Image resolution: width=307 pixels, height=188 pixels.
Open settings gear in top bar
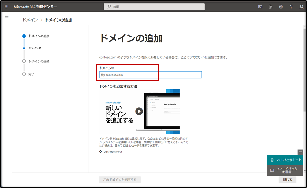pos(281,7)
